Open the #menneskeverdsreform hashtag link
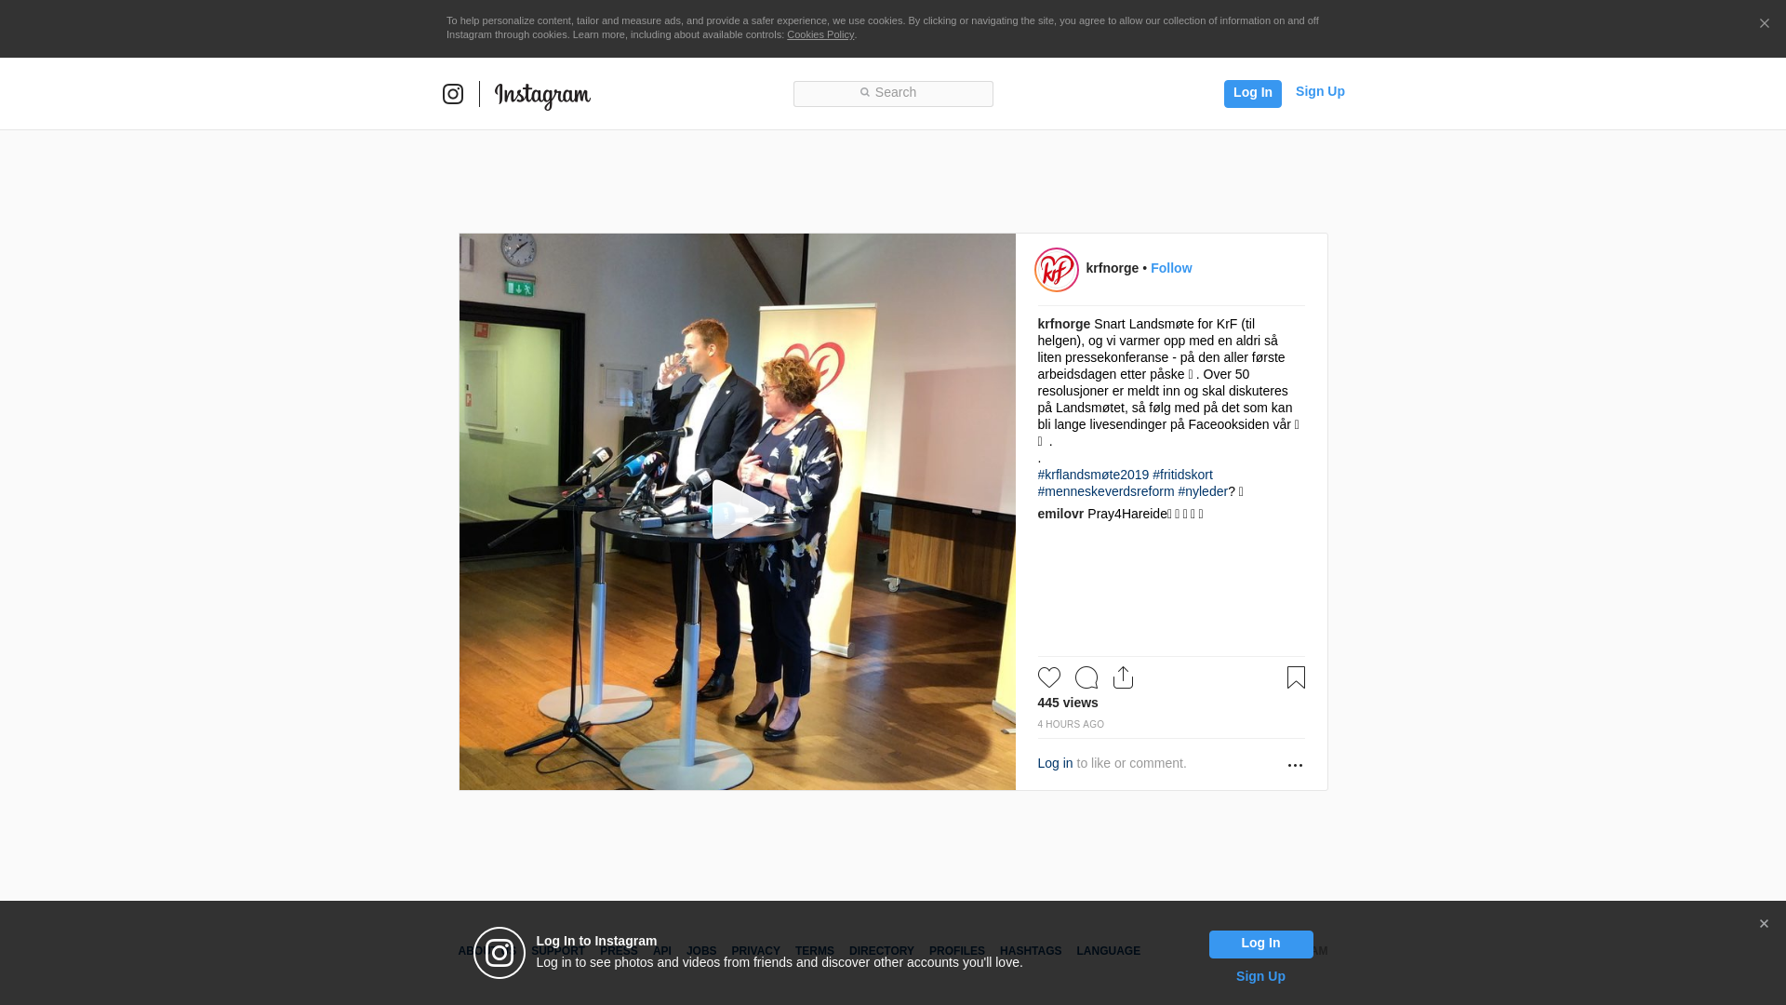This screenshot has width=1786, height=1005. [1106, 491]
